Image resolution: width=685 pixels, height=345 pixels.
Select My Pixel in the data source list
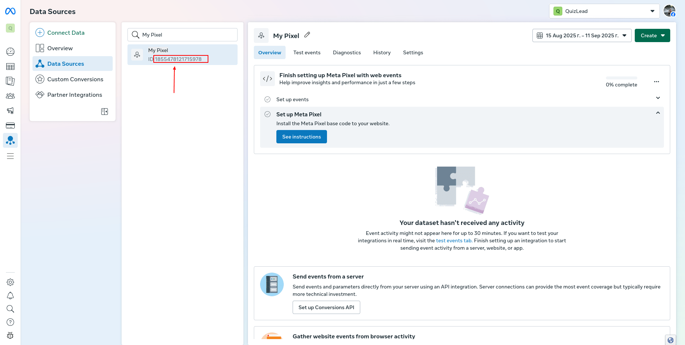(x=183, y=55)
